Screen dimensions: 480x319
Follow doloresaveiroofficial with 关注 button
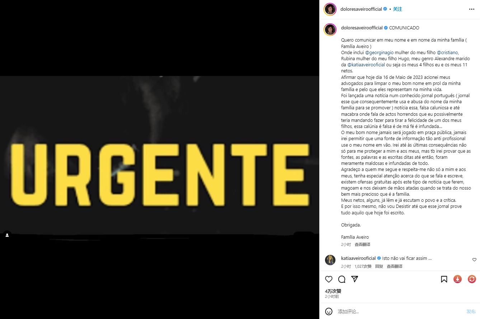click(x=397, y=9)
